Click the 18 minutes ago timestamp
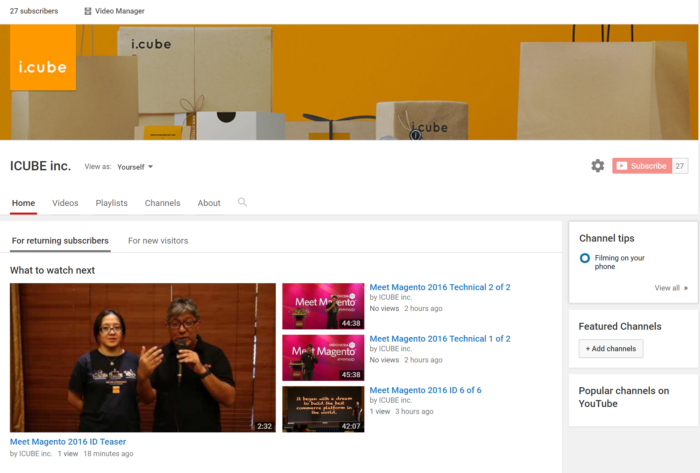 point(108,454)
